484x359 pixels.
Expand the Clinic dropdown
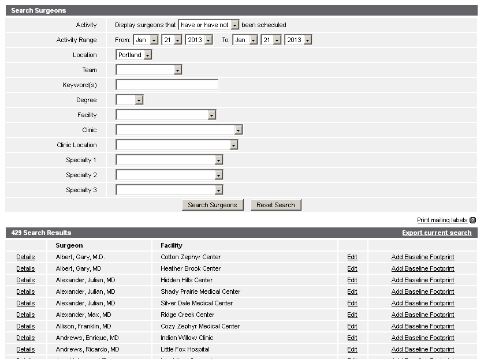179,130
